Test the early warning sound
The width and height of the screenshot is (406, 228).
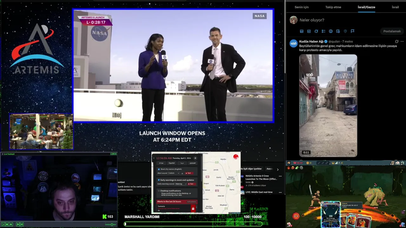coord(192,184)
